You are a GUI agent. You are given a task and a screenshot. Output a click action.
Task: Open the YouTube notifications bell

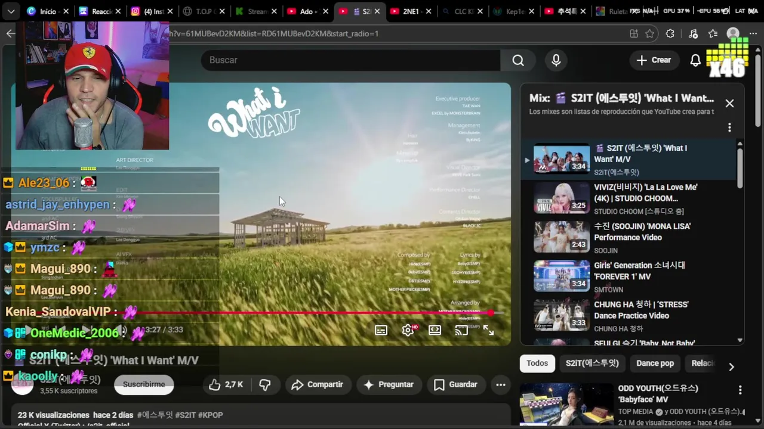(x=695, y=60)
